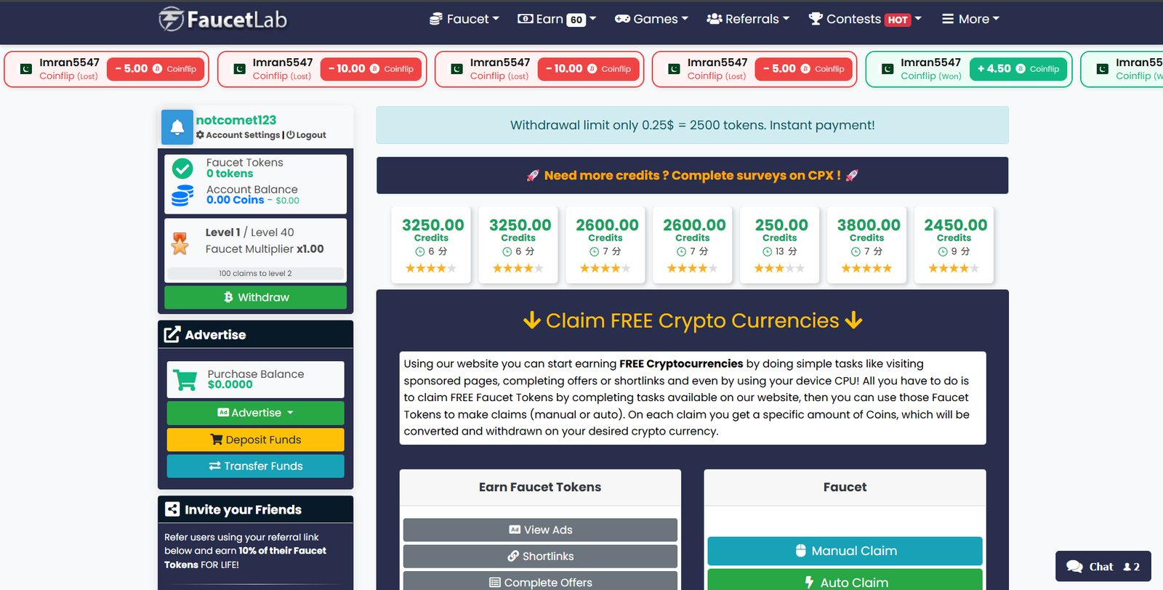The height and width of the screenshot is (590, 1163).
Task: Click the green checkmark Faucet Tokens icon
Action: point(182,169)
